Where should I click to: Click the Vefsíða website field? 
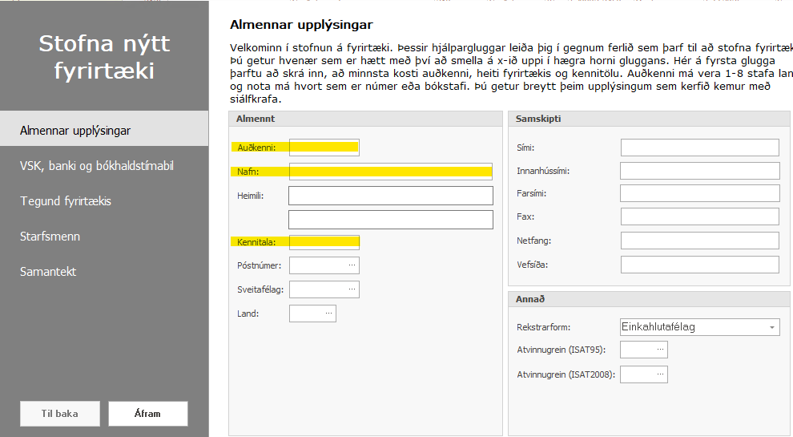(x=699, y=265)
